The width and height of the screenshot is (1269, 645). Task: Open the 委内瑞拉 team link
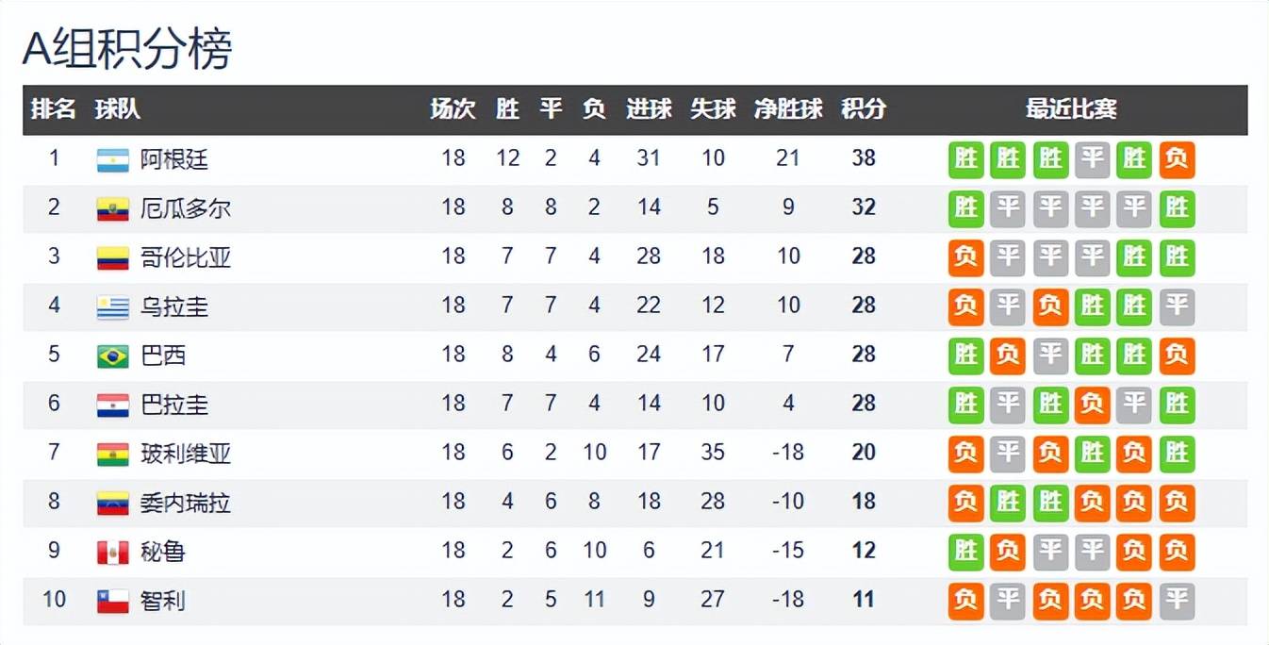point(185,503)
